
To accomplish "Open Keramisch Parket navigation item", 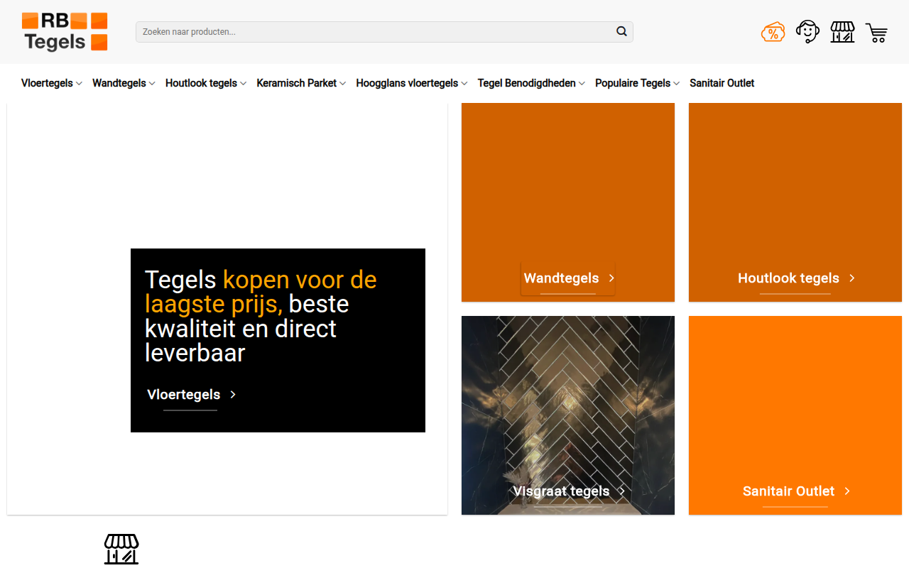I will tap(297, 83).
